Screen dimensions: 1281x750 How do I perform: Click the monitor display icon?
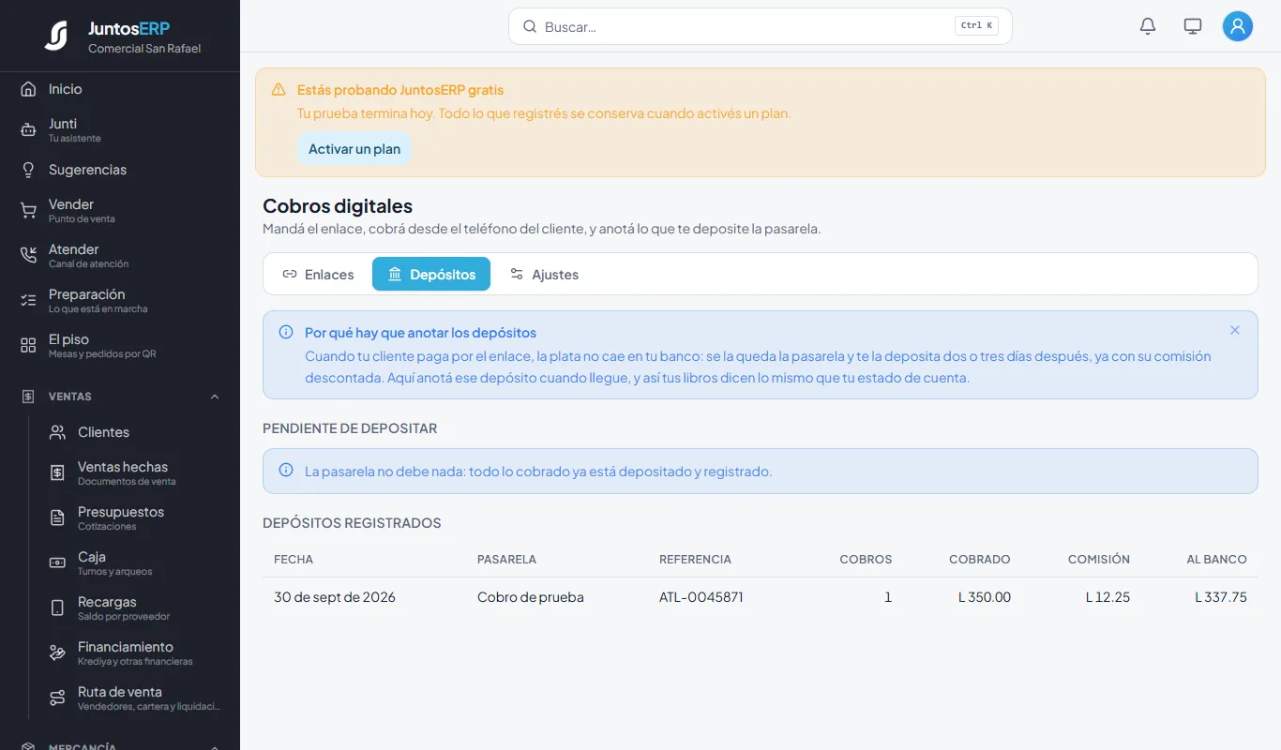1193,26
